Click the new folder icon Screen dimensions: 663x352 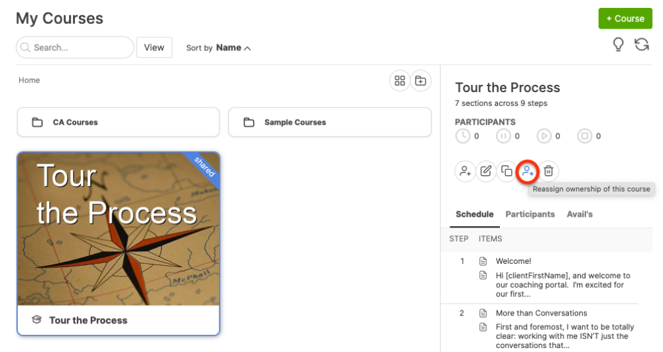tap(420, 81)
